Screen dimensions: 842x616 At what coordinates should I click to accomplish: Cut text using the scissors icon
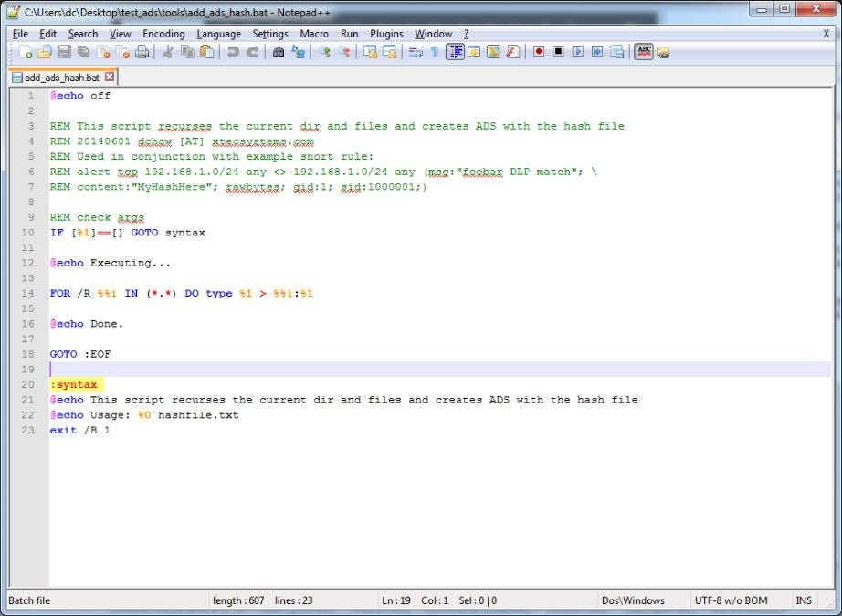[170, 52]
